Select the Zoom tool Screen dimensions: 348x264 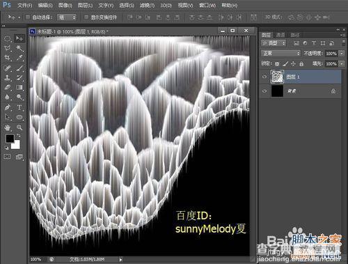(x=19, y=127)
